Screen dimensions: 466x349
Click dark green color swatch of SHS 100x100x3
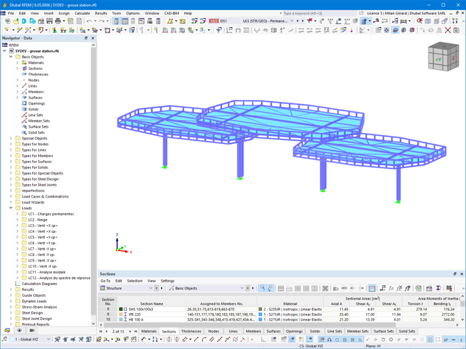[x=121, y=309]
